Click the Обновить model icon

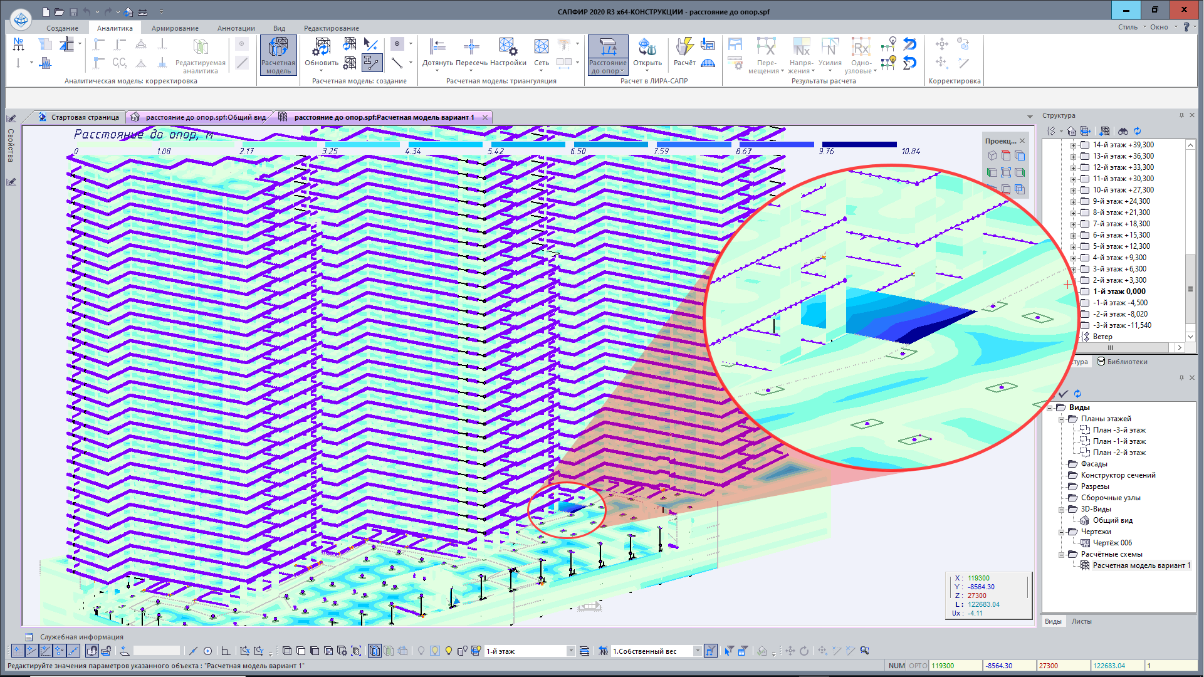pos(322,49)
